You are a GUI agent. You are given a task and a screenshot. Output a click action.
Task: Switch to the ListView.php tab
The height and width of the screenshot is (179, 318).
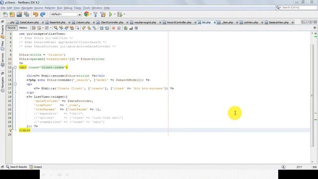pos(251,22)
